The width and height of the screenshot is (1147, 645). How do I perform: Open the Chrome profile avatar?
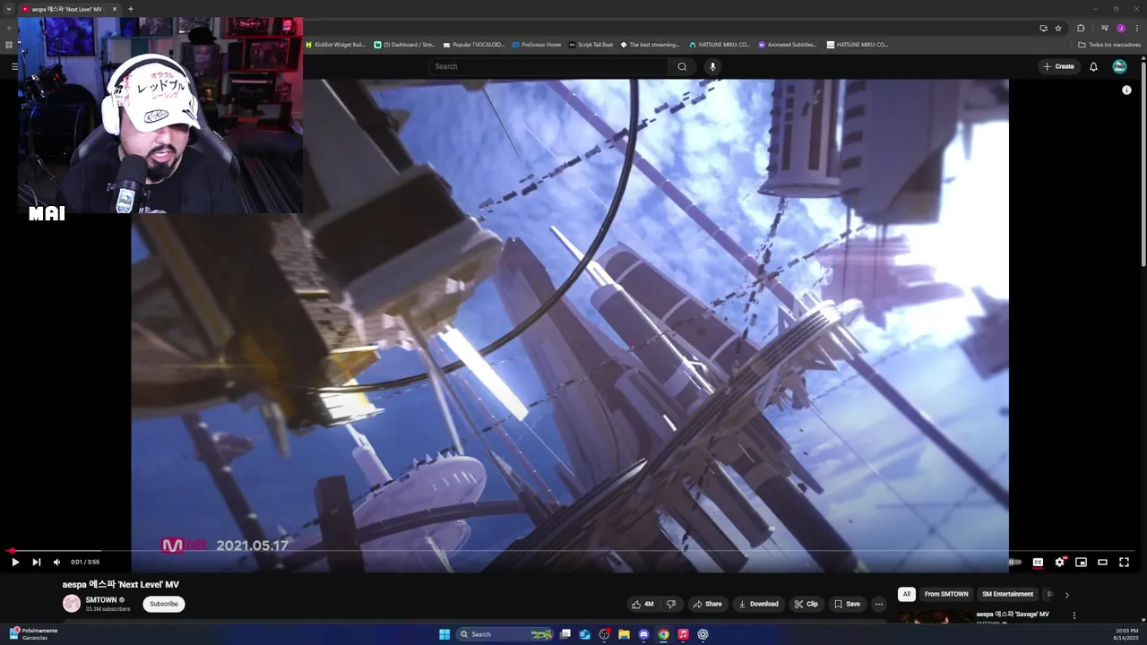click(1121, 28)
